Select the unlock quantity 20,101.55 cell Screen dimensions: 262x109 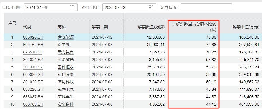click(x=145, y=74)
